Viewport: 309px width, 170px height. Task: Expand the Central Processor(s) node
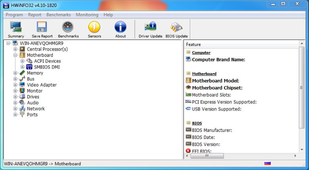pyautogui.click(x=15, y=49)
